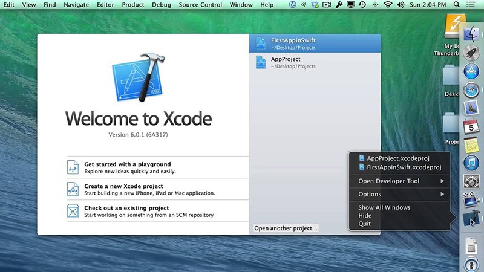
Task: Click Get started with a playground
Action: 158,167
